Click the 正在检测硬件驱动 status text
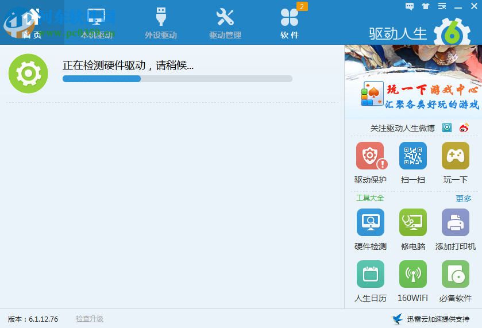The height and width of the screenshot is (328, 482). pos(128,65)
